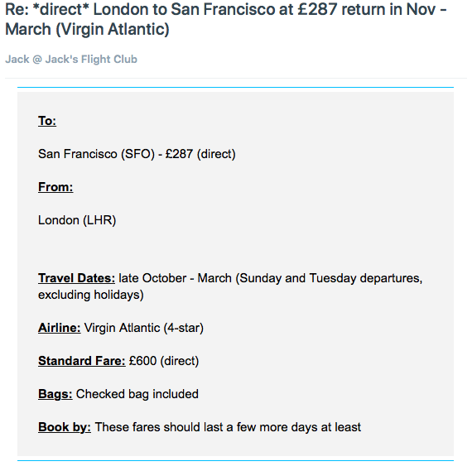The height and width of the screenshot is (471, 472).
Task: Click the Bags: label
Action: (55, 394)
